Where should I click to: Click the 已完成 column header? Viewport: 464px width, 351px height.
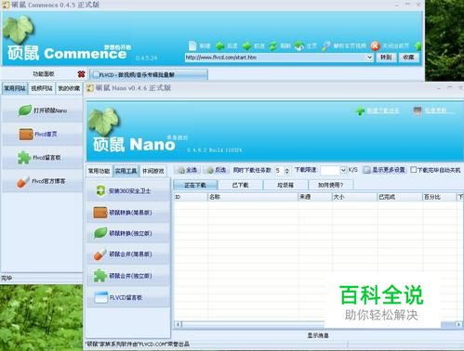pos(400,197)
